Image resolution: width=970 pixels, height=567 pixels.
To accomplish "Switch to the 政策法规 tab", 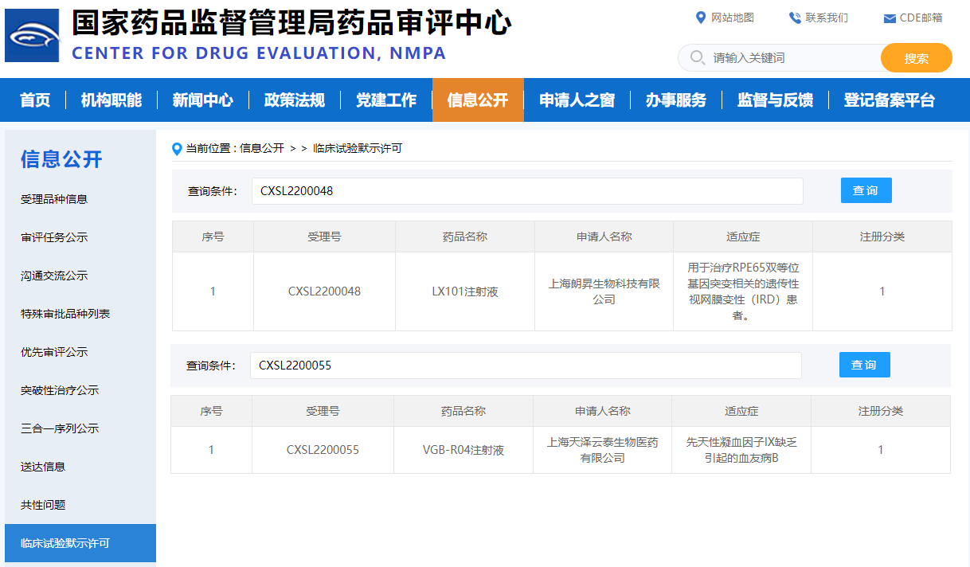I will click(295, 100).
